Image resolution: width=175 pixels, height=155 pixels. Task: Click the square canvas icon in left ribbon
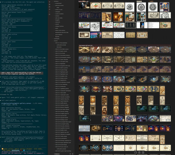49,7
